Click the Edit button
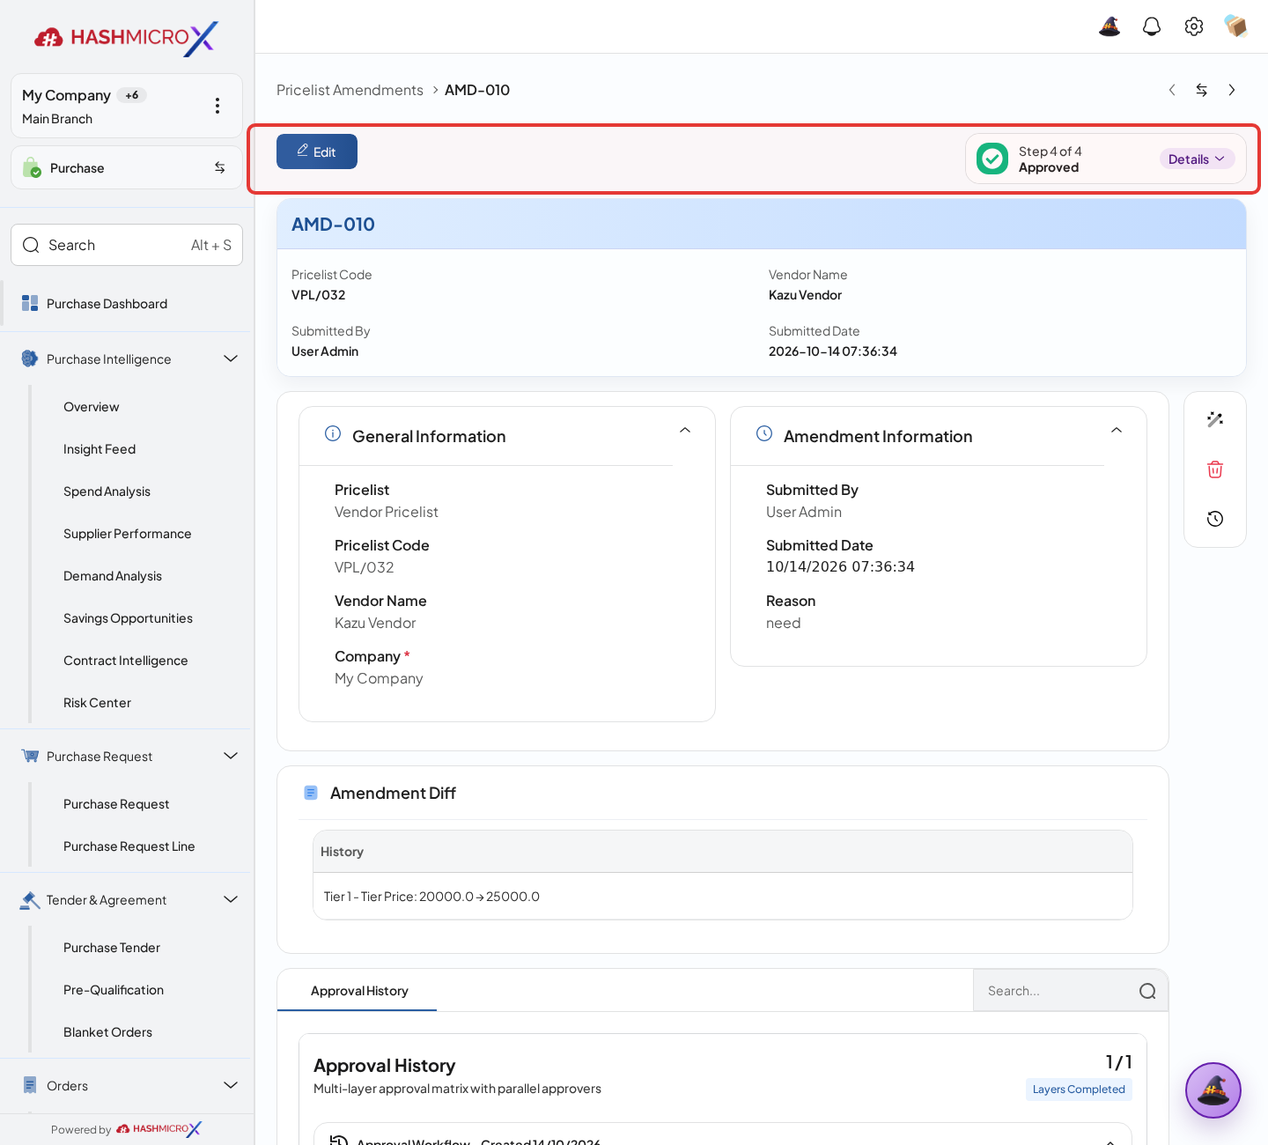Screen dimensions: 1268x1145 tap(317, 151)
